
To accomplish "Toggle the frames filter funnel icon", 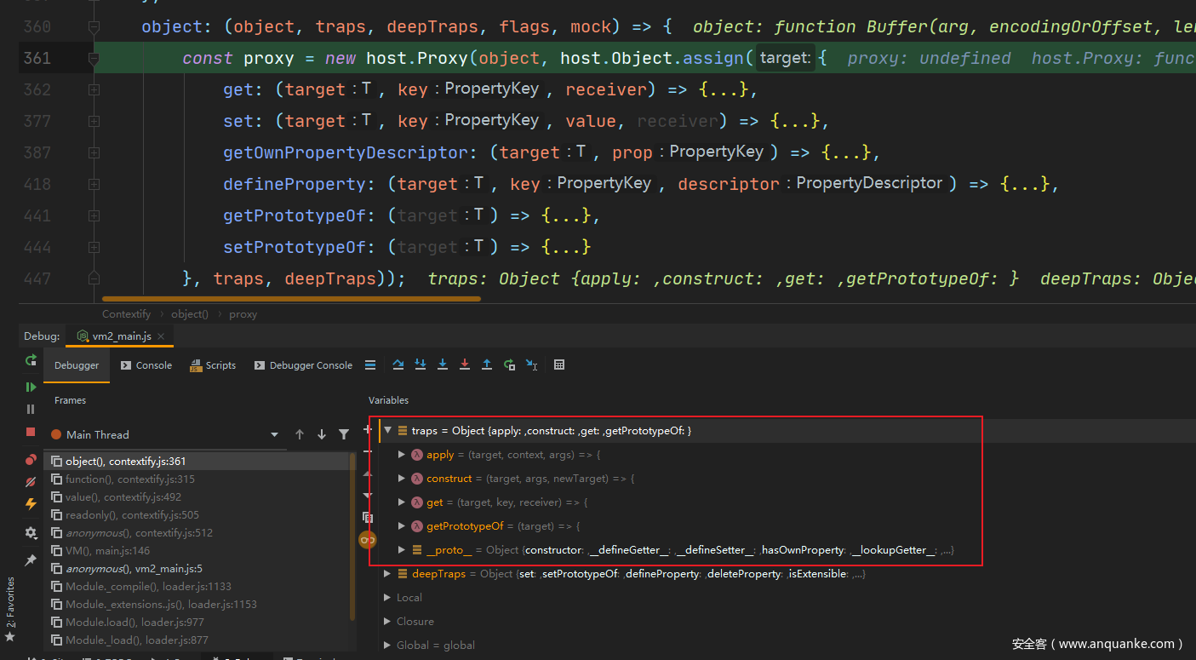I will click(x=344, y=434).
